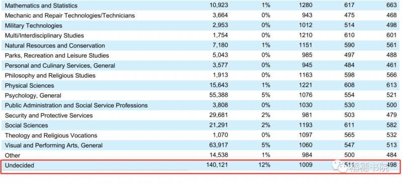Click 'Parks, Recreation and Leisure Studies' label

[57, 56]
